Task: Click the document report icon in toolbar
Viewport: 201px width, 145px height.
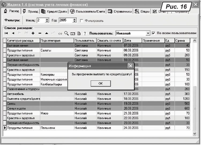Action: 79,33
